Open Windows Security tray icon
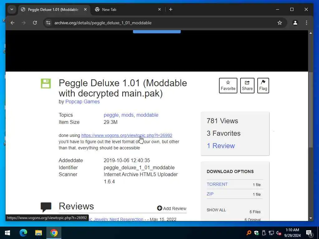The image size is (319, 239). [256, 233]
